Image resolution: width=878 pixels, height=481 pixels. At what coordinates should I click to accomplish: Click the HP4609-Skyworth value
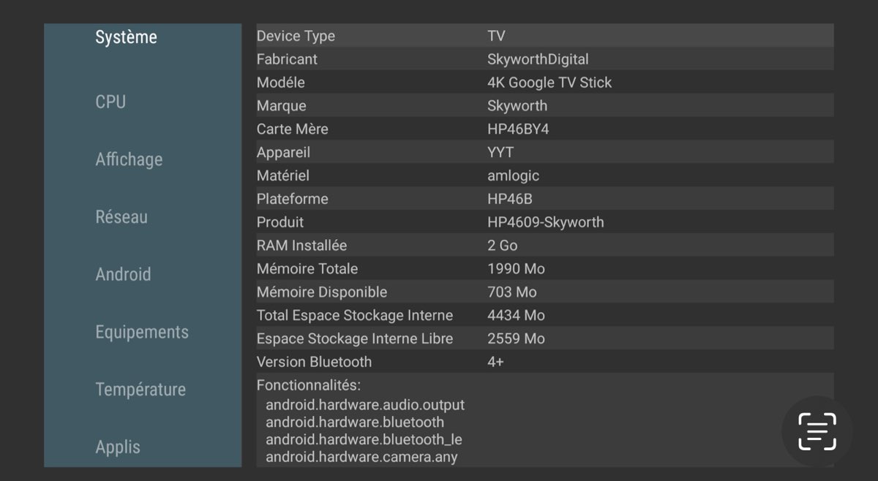point(546,222)
